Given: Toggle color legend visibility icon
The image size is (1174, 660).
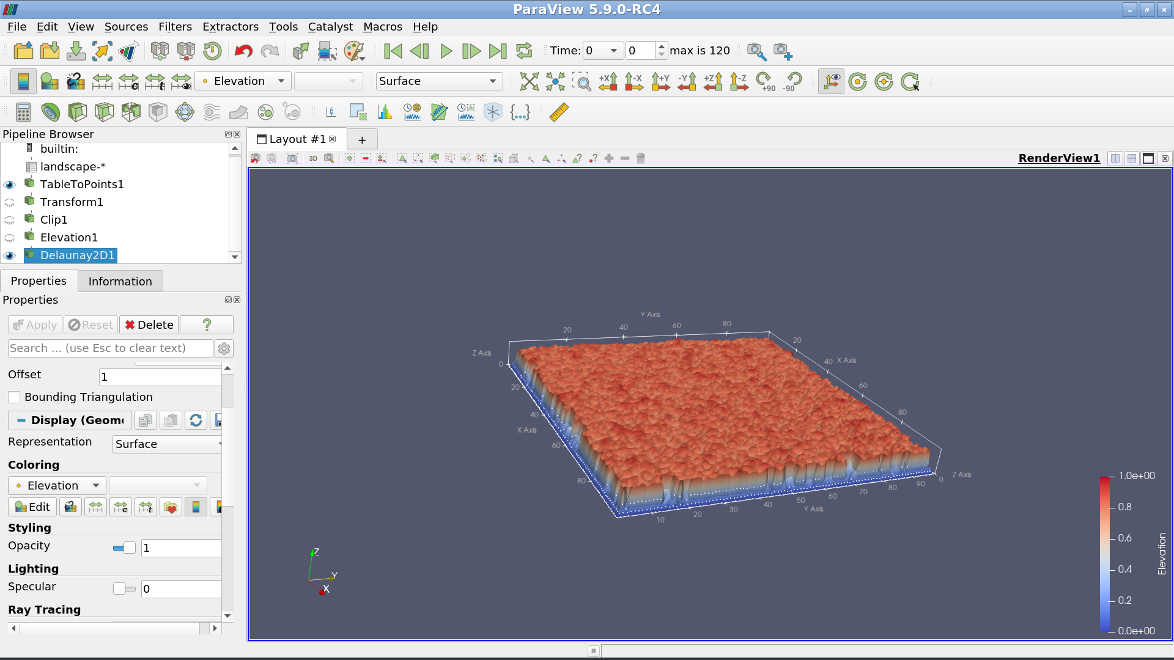Looking at the screenshot, I should click(x=23, y=81).
